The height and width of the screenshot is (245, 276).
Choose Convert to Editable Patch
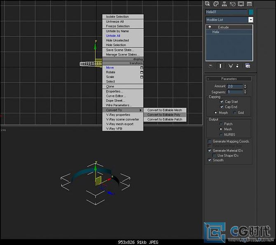point(165,119)
